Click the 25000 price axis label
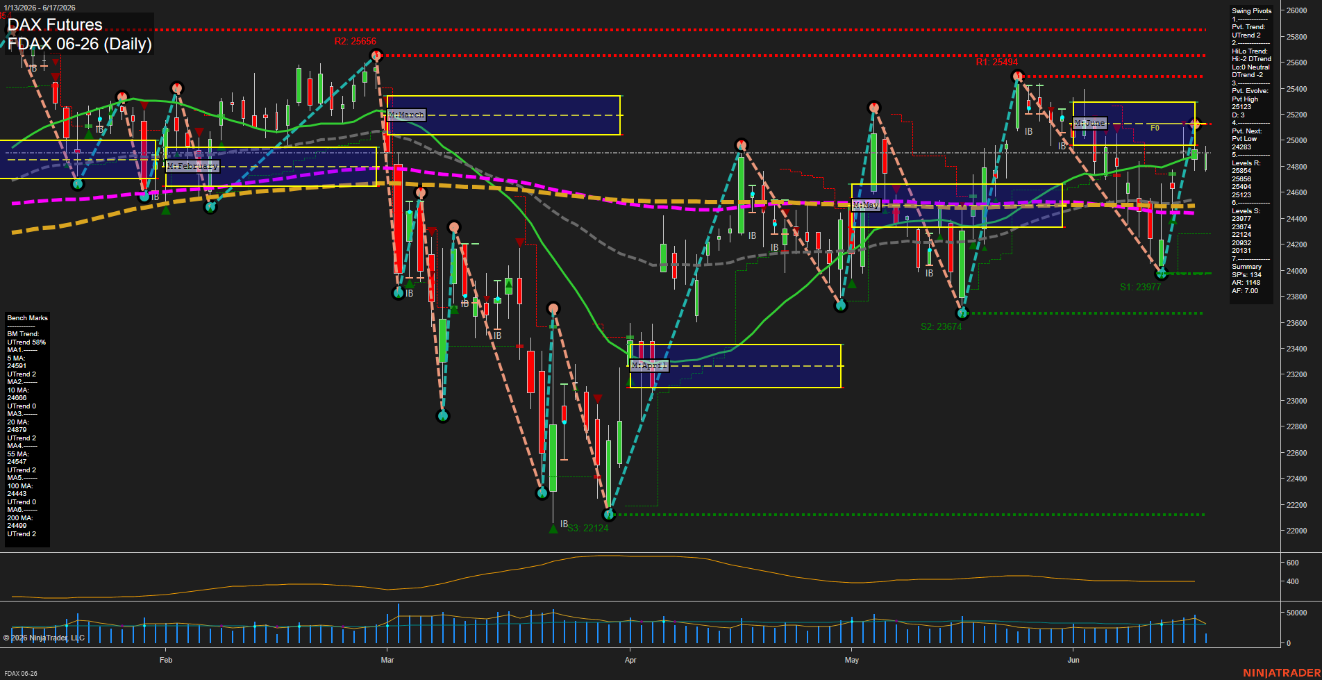The width and height of the screenshot is (1322, 680). (x=1296, y=140)
